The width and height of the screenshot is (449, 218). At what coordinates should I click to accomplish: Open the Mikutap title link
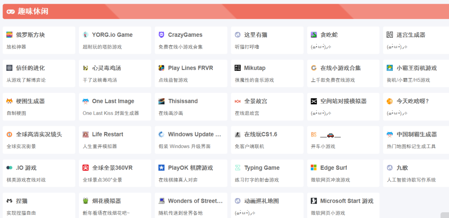pos(255,68)
